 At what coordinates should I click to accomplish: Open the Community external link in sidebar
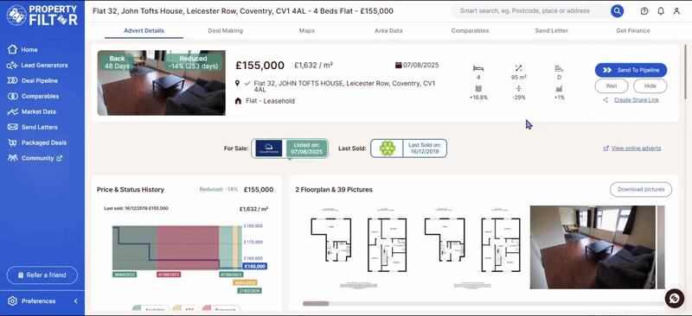pos(35,158)
